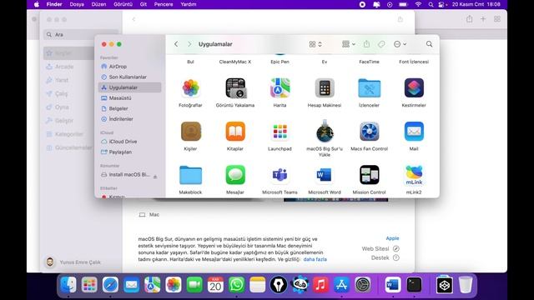The height and width of the screenshot is (300, 534).
Task: Select Arcade in App Store sidebar
Action: pyautogui.click(x=64, y=67)
